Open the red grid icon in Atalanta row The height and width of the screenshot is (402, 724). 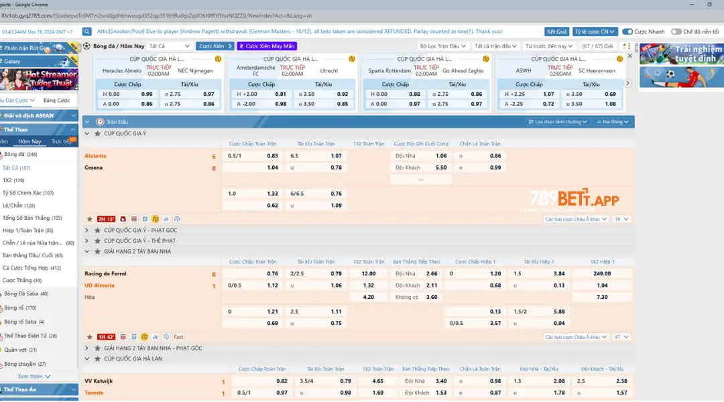click(134, 219)
